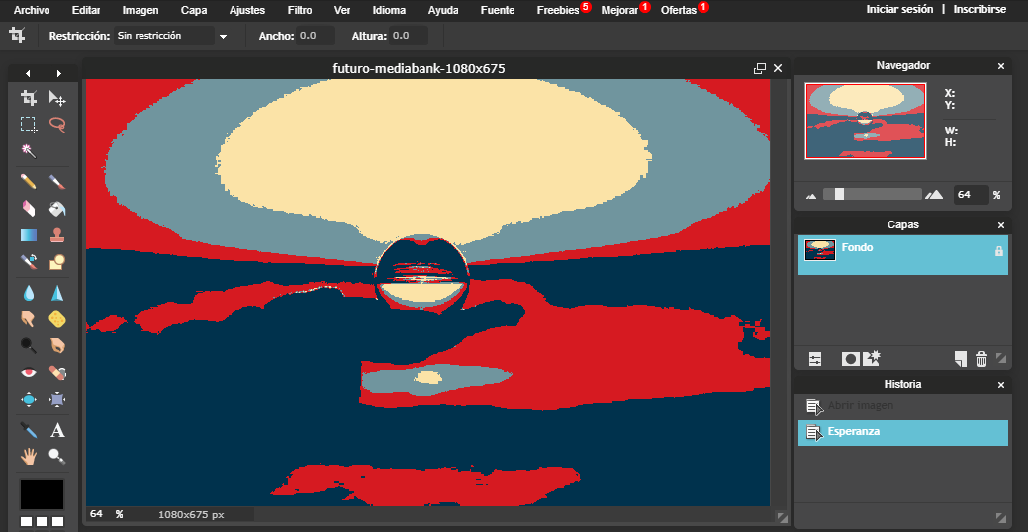Select the Lasso tool
Viewport: 1028px width, 532px height.
pos(57,125)
